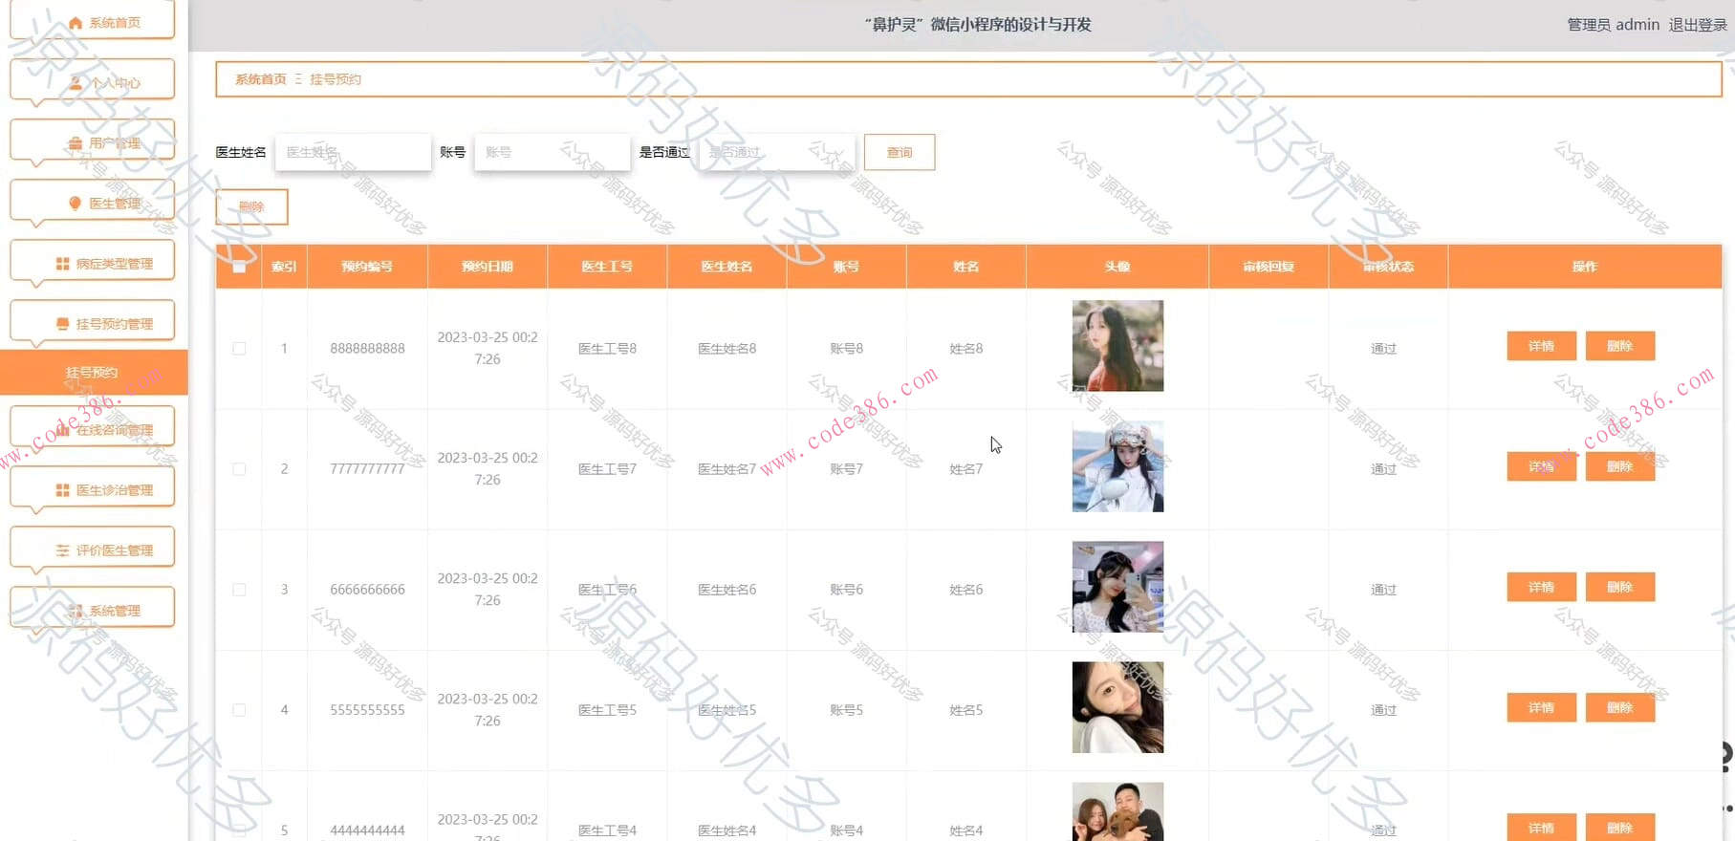The image size is (1735, 841).
Task: Select the 挂号预约 submenu item
Action: click(x=94, y=372)
